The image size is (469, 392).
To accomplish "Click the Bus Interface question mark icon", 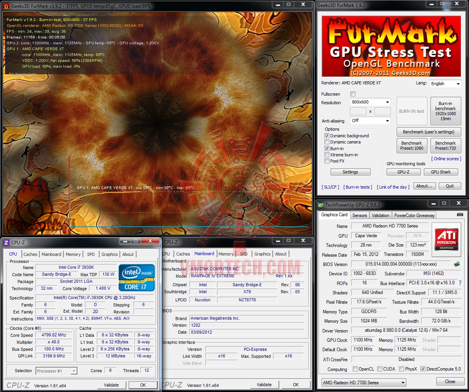I will coord(460,283).
